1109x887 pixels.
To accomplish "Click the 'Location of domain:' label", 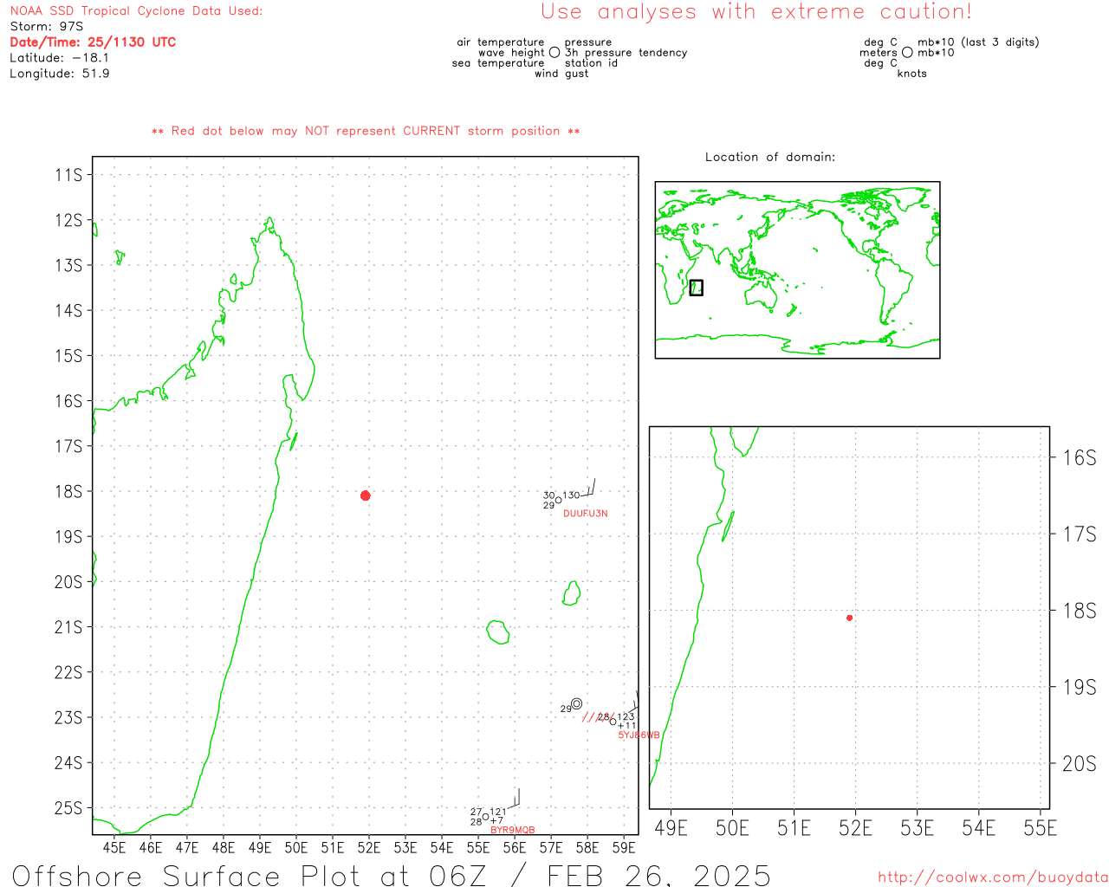I will (x=770, y=157).
